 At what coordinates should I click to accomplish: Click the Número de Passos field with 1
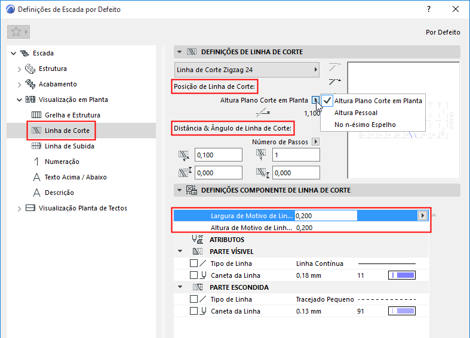click(296, 155)
